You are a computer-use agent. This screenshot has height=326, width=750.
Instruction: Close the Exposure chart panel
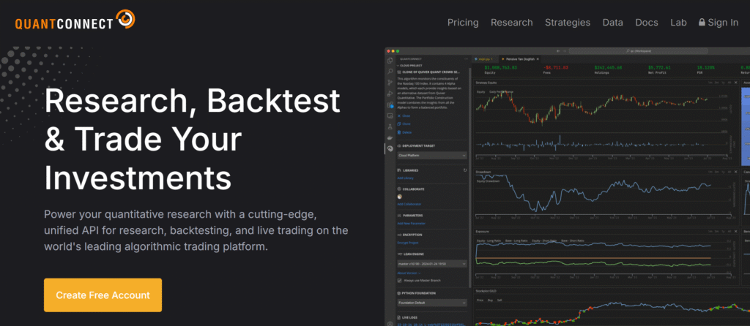[735, 231]
